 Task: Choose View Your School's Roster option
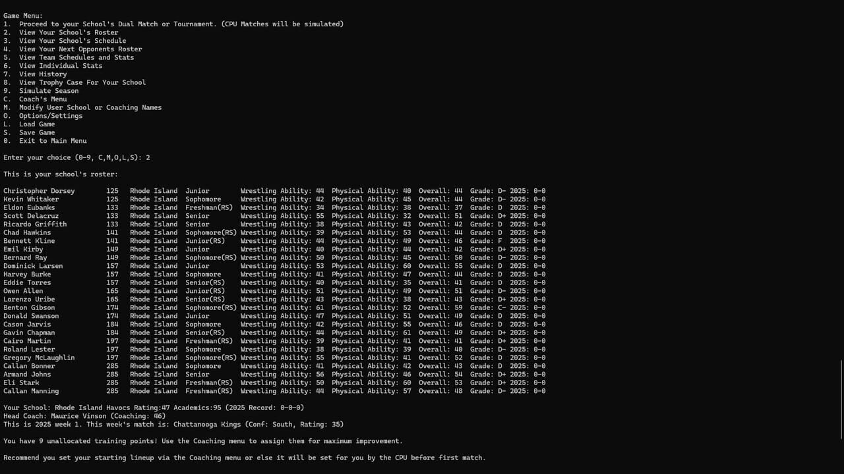point(69,32)
